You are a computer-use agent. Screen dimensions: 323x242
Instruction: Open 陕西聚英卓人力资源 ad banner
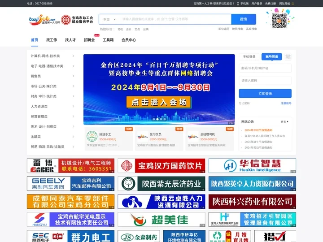tap(252, 184)
